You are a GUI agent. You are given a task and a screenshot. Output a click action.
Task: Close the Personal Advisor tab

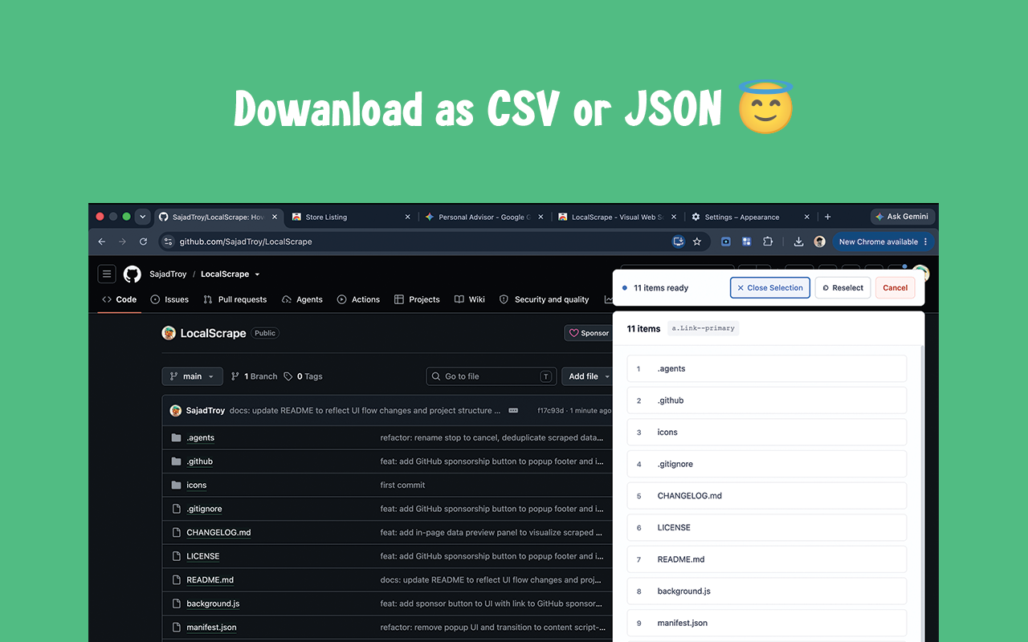coord(541,217)
